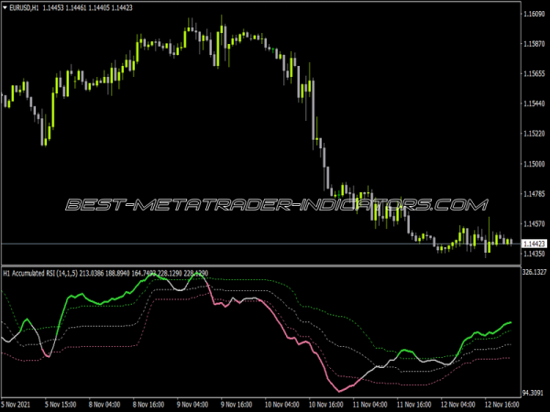Click time axis label 11 Nov 04:00
Image resolution: width=550 pixels, height=412 pixels.
pos(369,405)
